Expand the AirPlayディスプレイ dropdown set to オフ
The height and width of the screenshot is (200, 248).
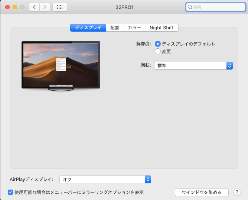pyautogui.click(x=105, y=180)
